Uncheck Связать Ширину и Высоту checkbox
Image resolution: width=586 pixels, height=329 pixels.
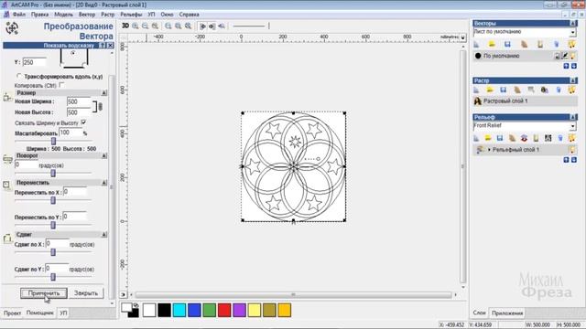tap(83, 122)
